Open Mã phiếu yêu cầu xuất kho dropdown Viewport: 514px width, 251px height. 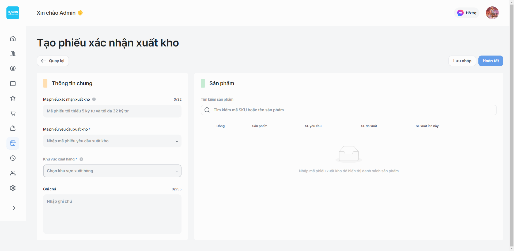point(112,141)
